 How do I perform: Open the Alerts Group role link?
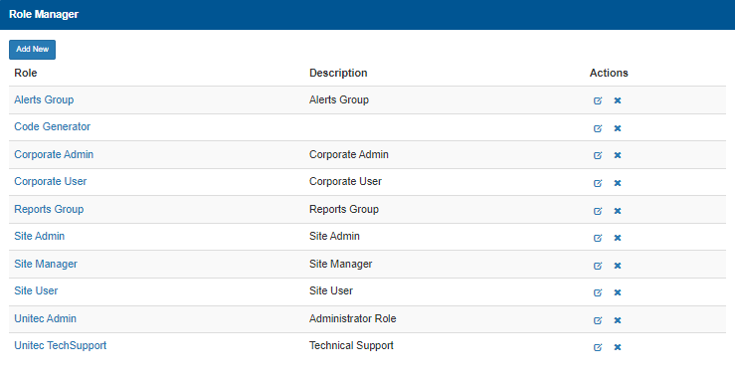[x=44, y=99]
